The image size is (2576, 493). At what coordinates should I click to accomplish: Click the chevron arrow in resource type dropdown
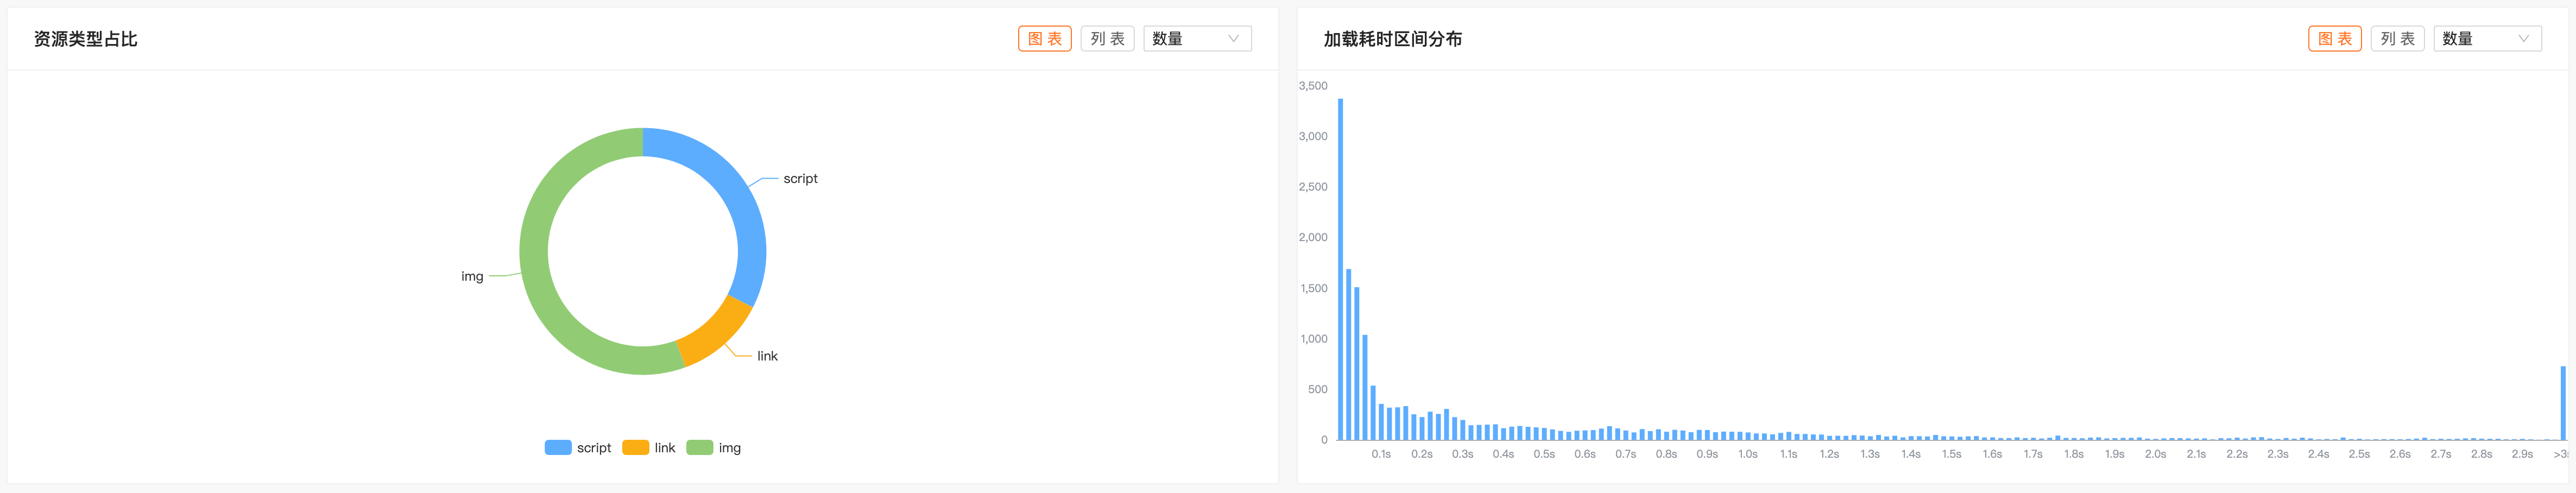click(x=1233, y=39)
